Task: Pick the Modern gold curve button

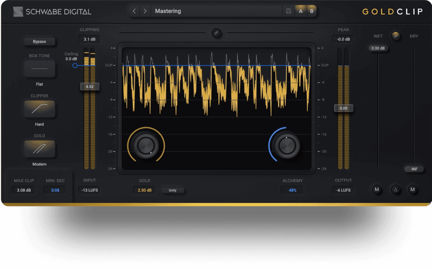Action: (39, 149)
